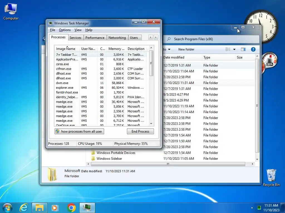
Task: Select the Processes tab
Action: [x=58, y=37]
